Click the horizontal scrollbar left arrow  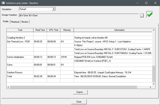point(8,87)
